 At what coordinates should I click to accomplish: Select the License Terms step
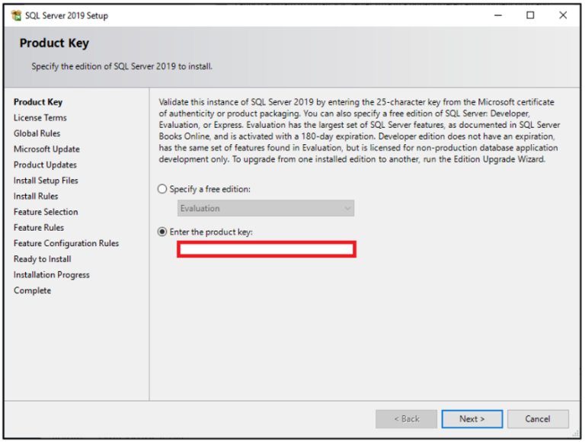click(x=40, y=117)
